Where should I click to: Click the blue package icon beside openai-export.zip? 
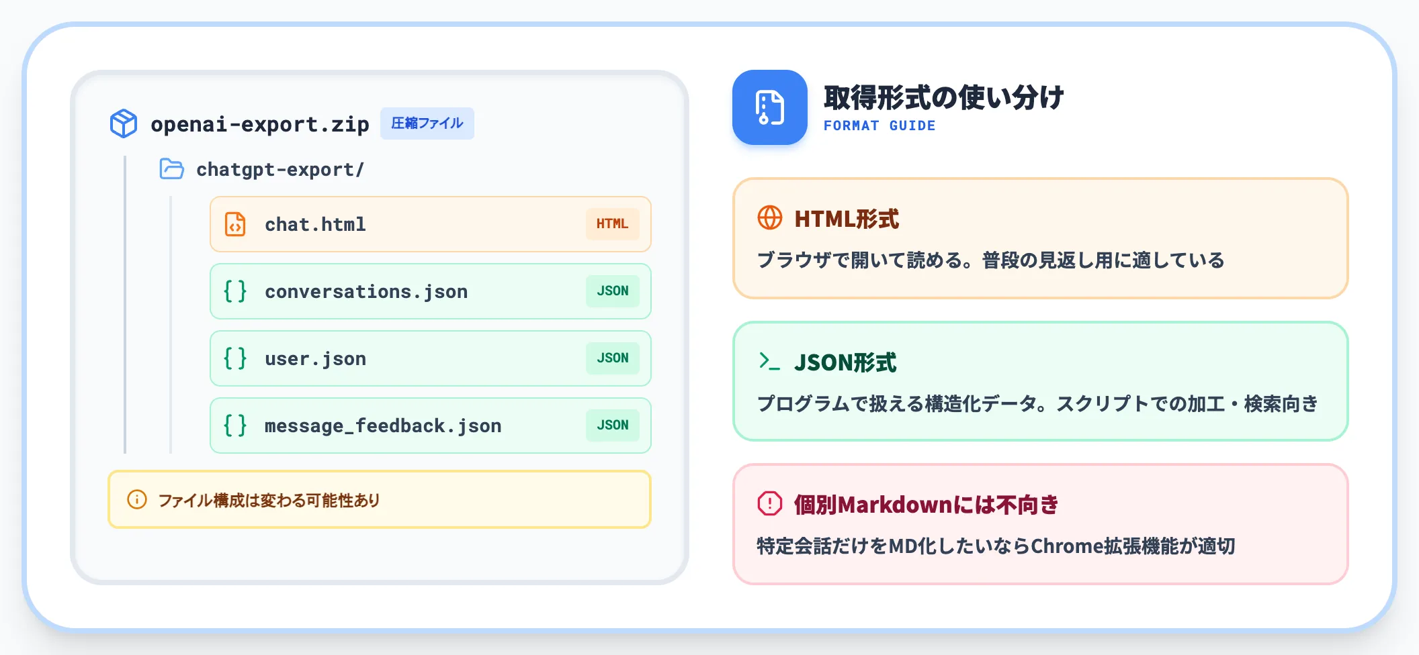pyautogui.click(x=124, y=123)
